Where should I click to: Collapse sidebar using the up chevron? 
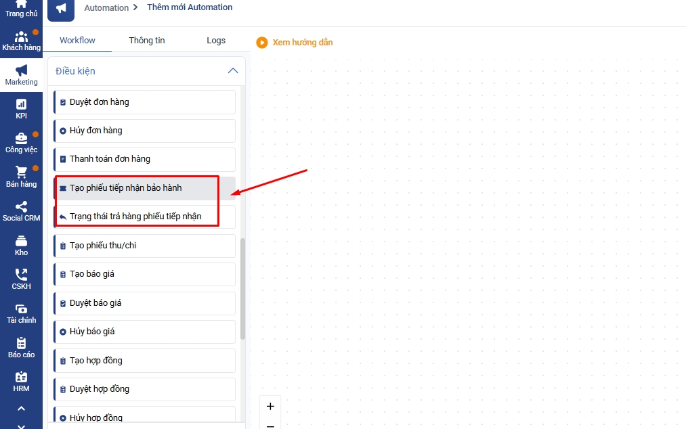click(x=21, y=409)
